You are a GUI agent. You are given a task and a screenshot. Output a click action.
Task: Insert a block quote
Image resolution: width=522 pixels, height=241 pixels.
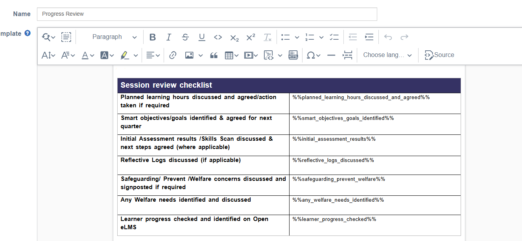click(x=214, y=55)
